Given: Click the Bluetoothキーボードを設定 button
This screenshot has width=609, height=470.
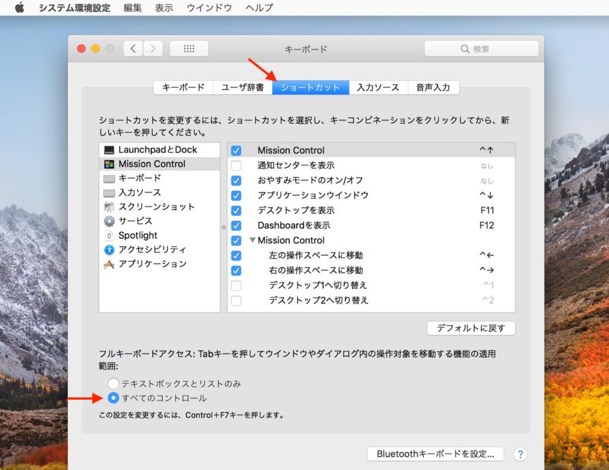Looking at the screenshot, I should [435, 454].
